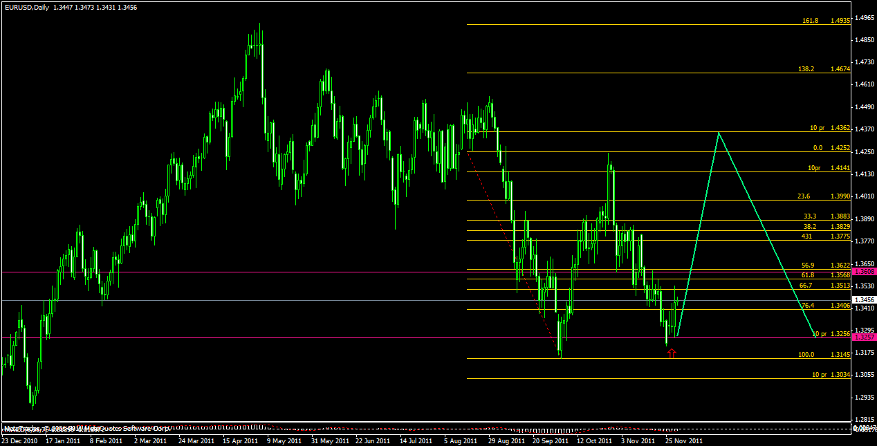
Task: Select the magenta horizontal support line
Action: click(x=426, y=337)
